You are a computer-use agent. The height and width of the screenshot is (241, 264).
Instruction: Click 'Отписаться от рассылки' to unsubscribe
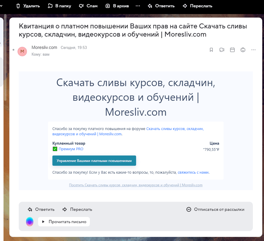pyautogui.click(x=215, y=209)
